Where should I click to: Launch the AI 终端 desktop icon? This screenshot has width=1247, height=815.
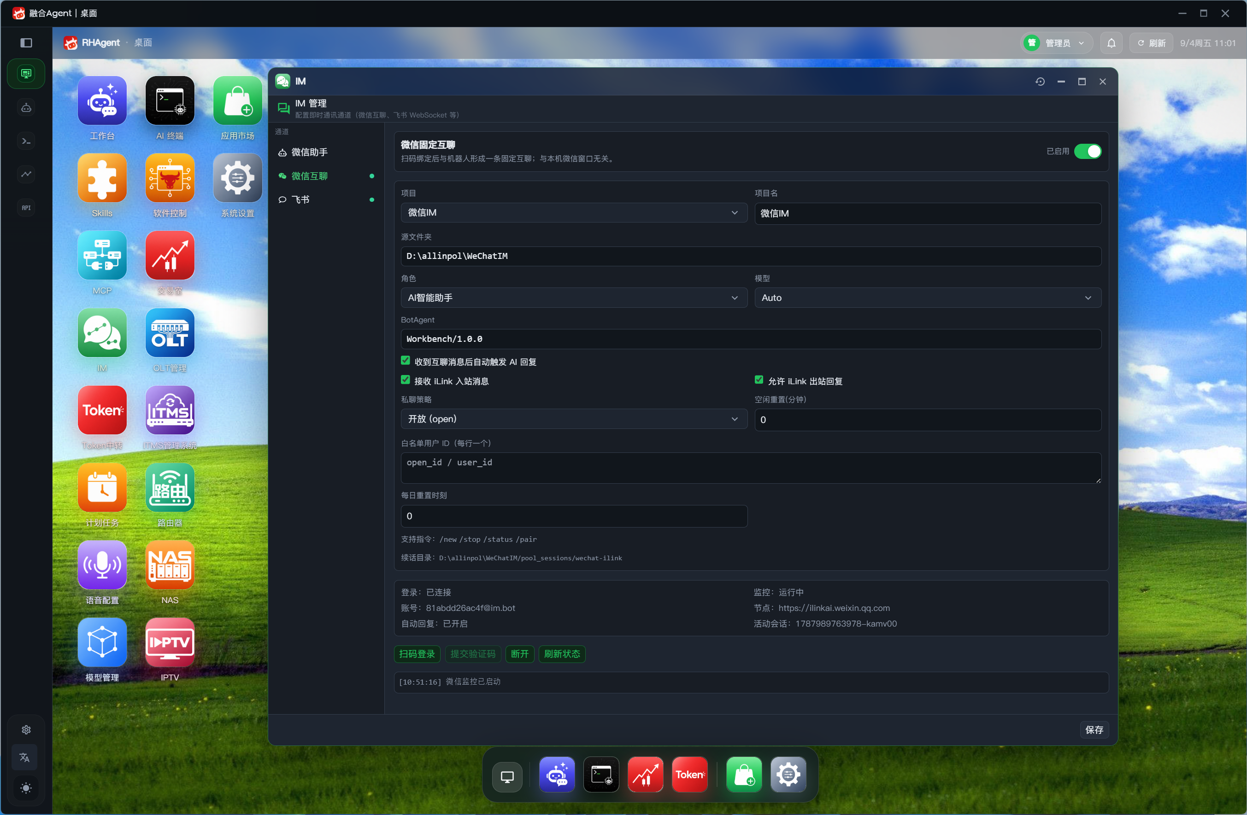(x=170, y=101)
